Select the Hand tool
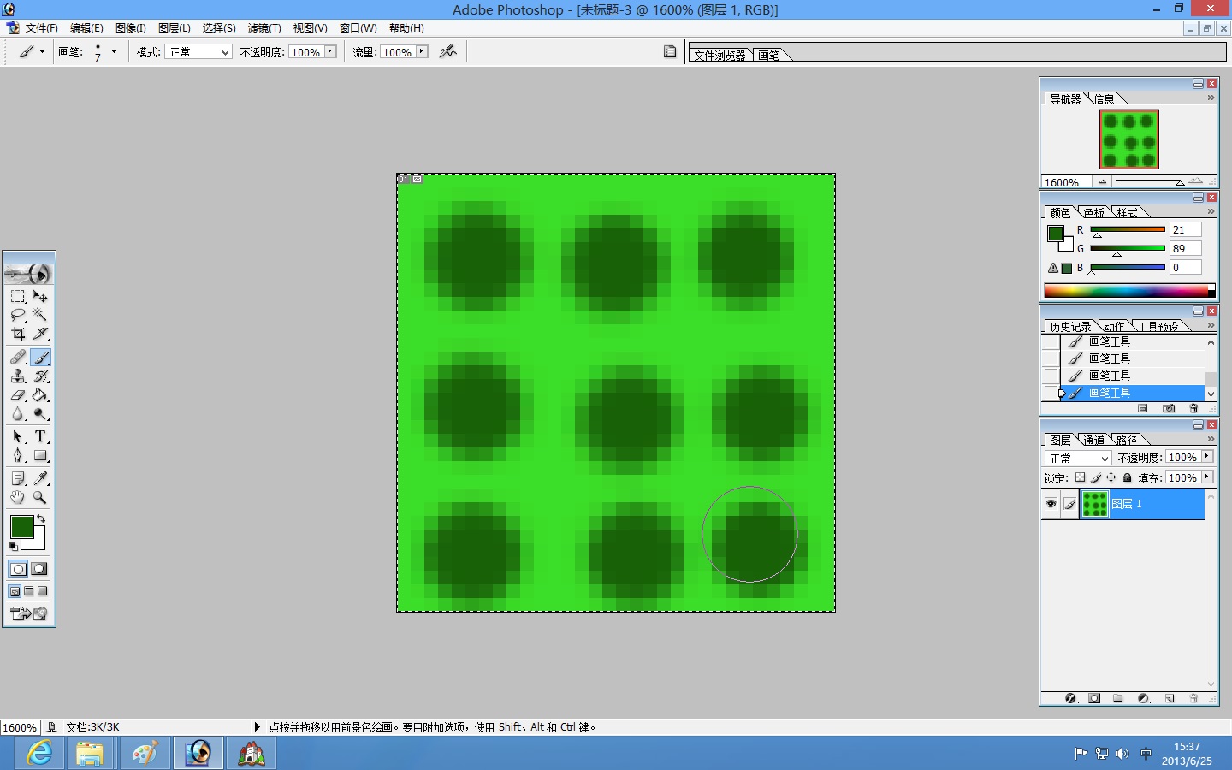 pos(18,497)
